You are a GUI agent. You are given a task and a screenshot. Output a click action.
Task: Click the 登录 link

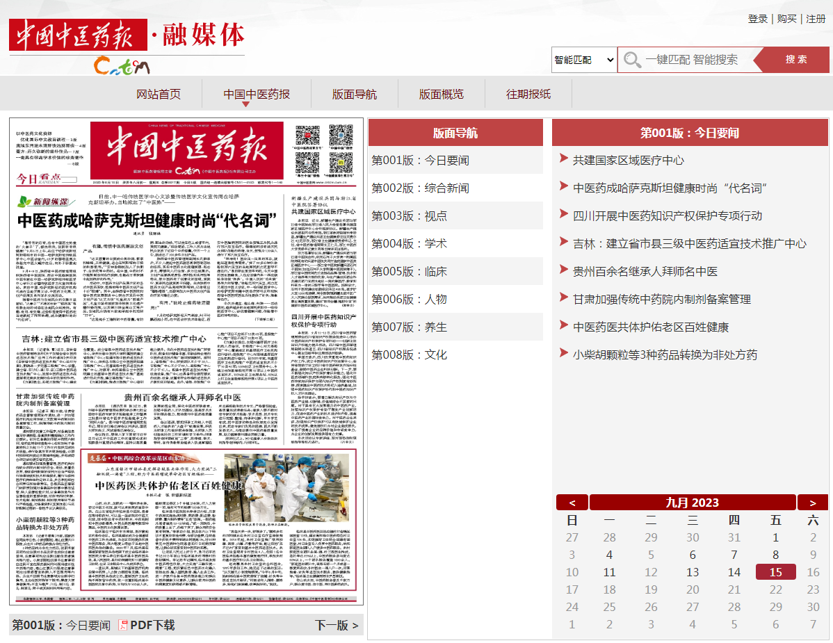click(758, 19)
